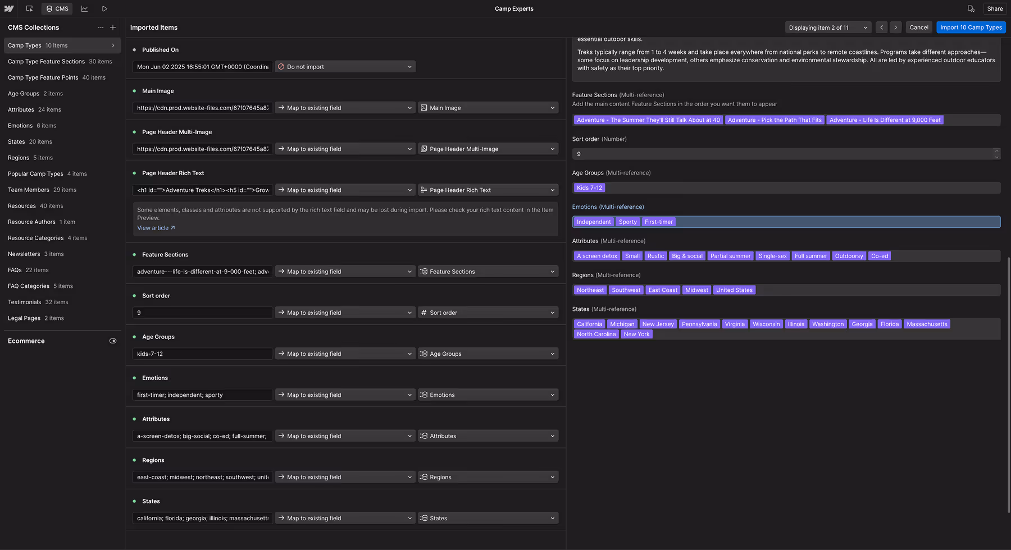Click the Sort order number stepper up arrow
This screenshot has width=1011, height=550.
point(996,151)
